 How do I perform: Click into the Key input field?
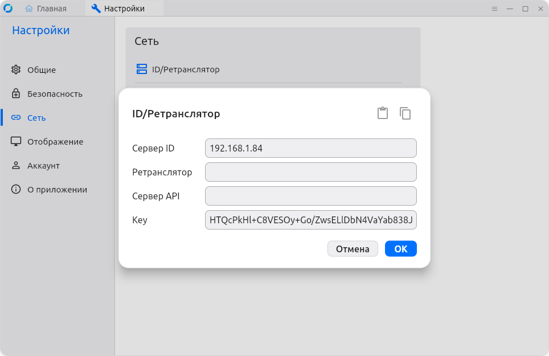pyautogui.click(x=310, y=220)
